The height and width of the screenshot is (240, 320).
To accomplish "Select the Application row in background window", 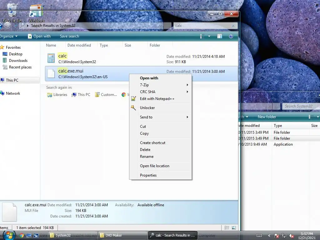I will pos(279,144).
